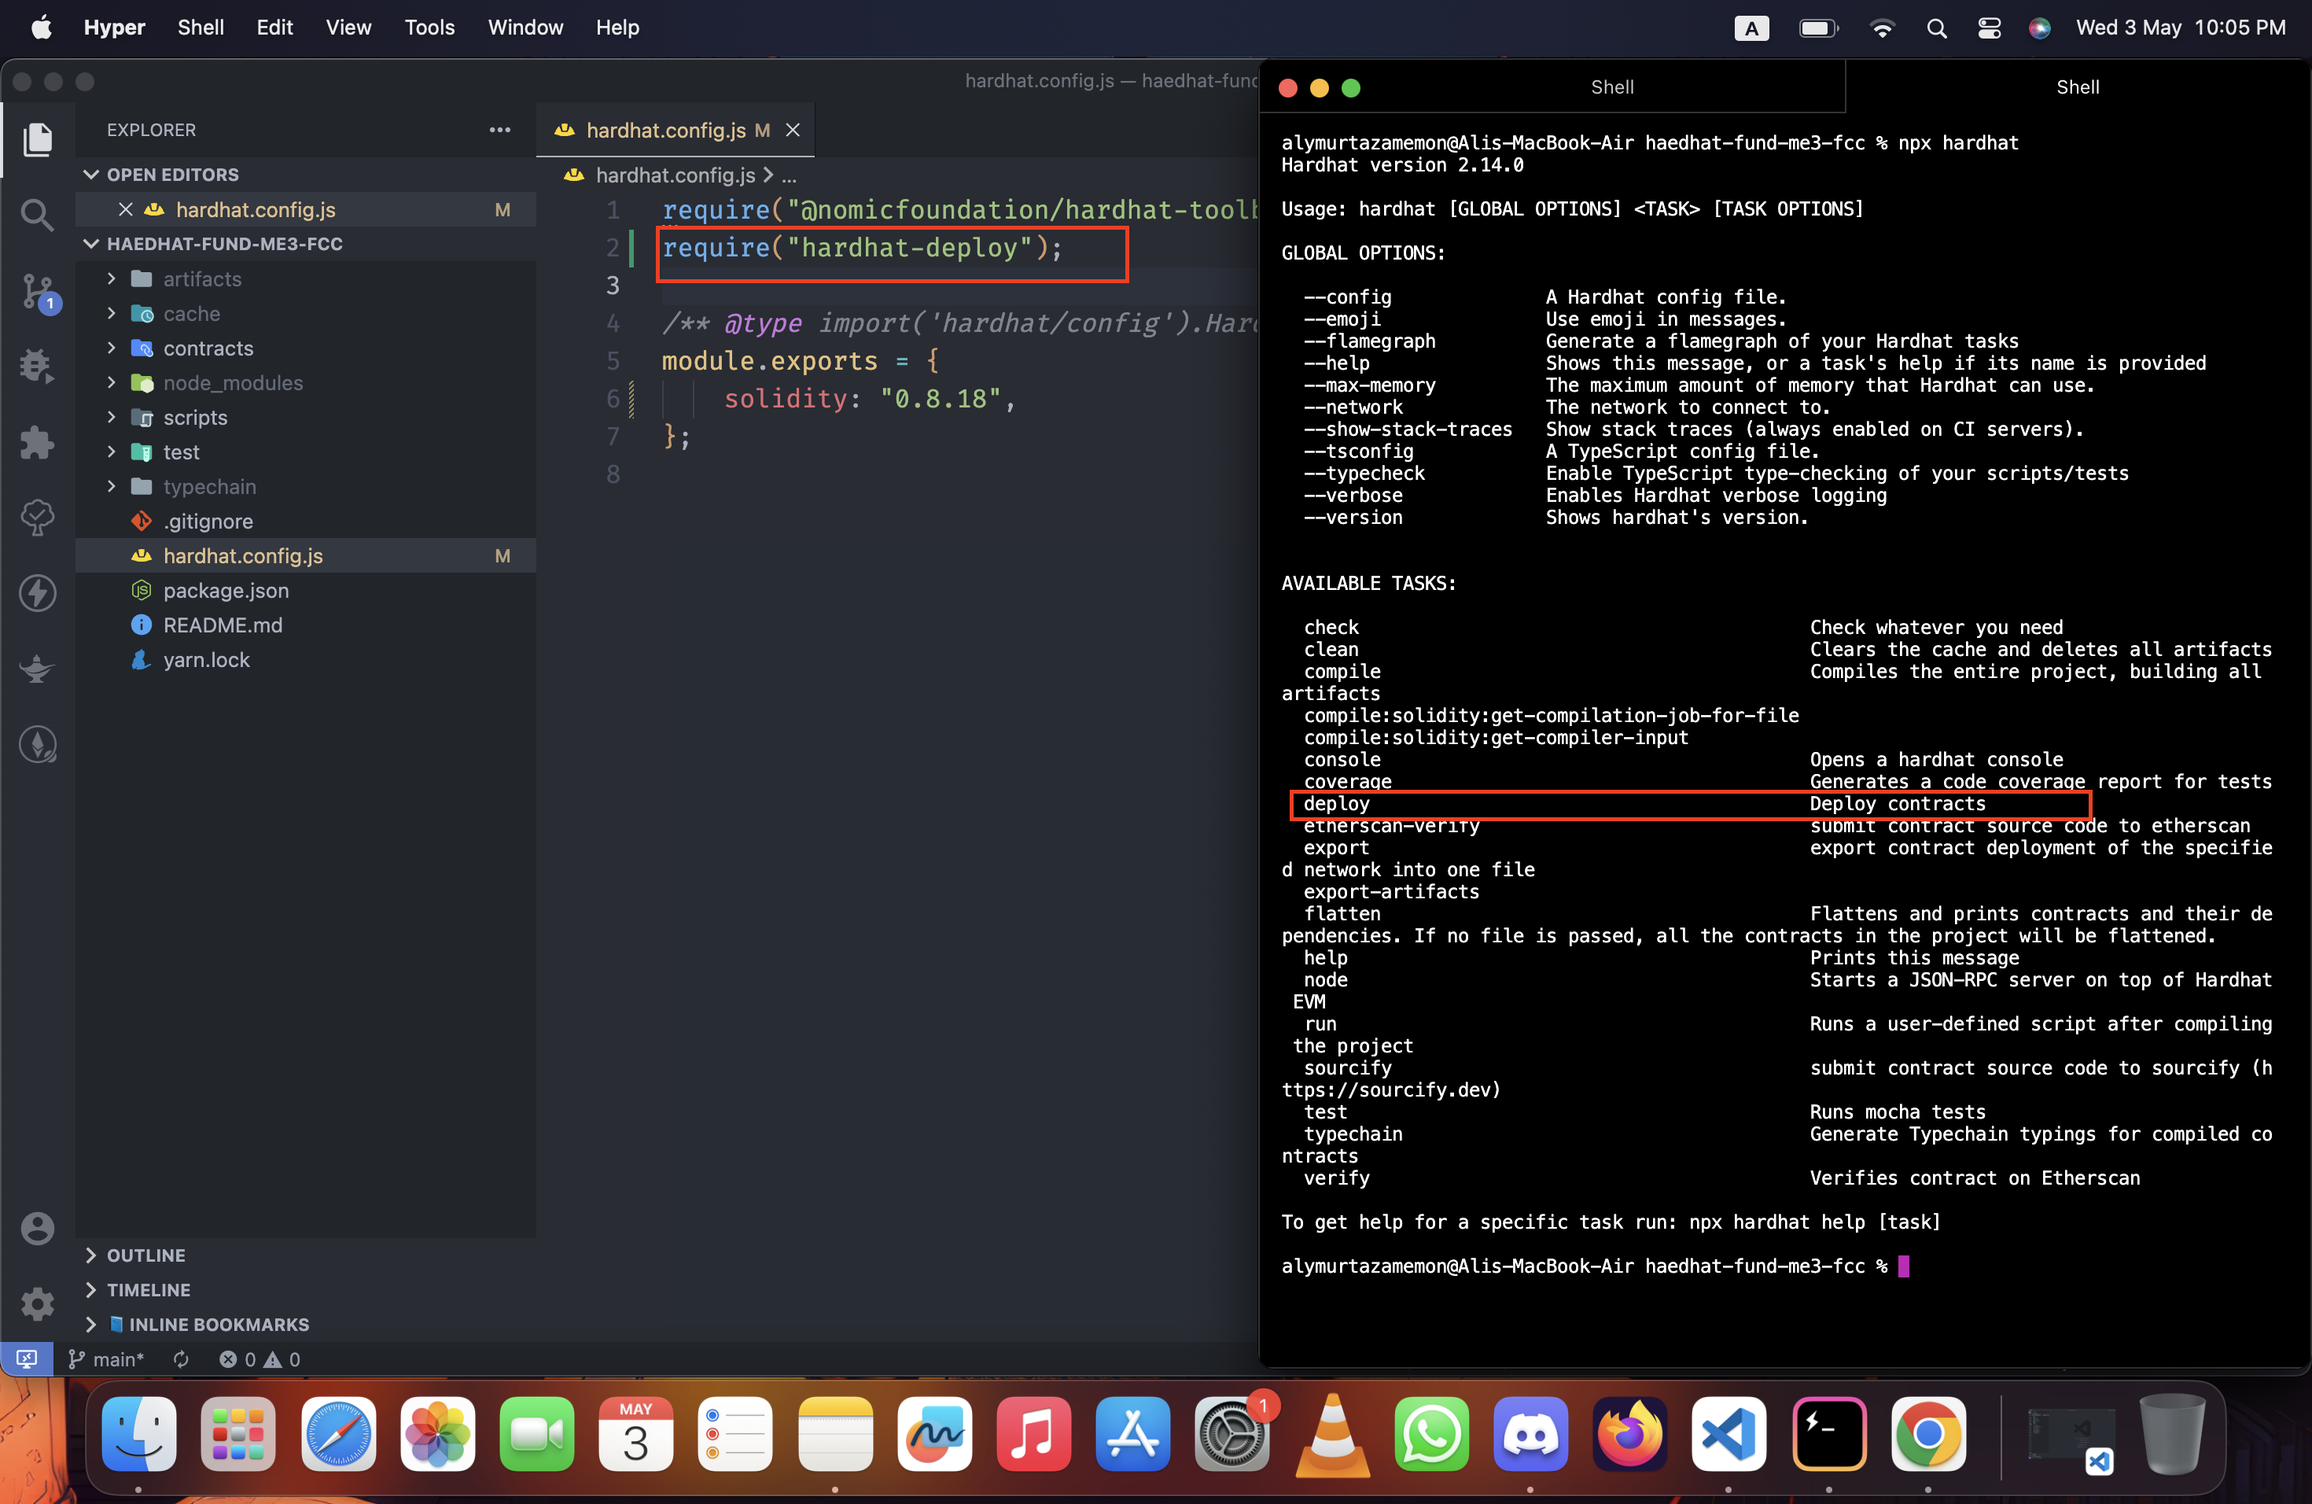
Task: Open the Help menu in menu bar
Action: [617, 28]
